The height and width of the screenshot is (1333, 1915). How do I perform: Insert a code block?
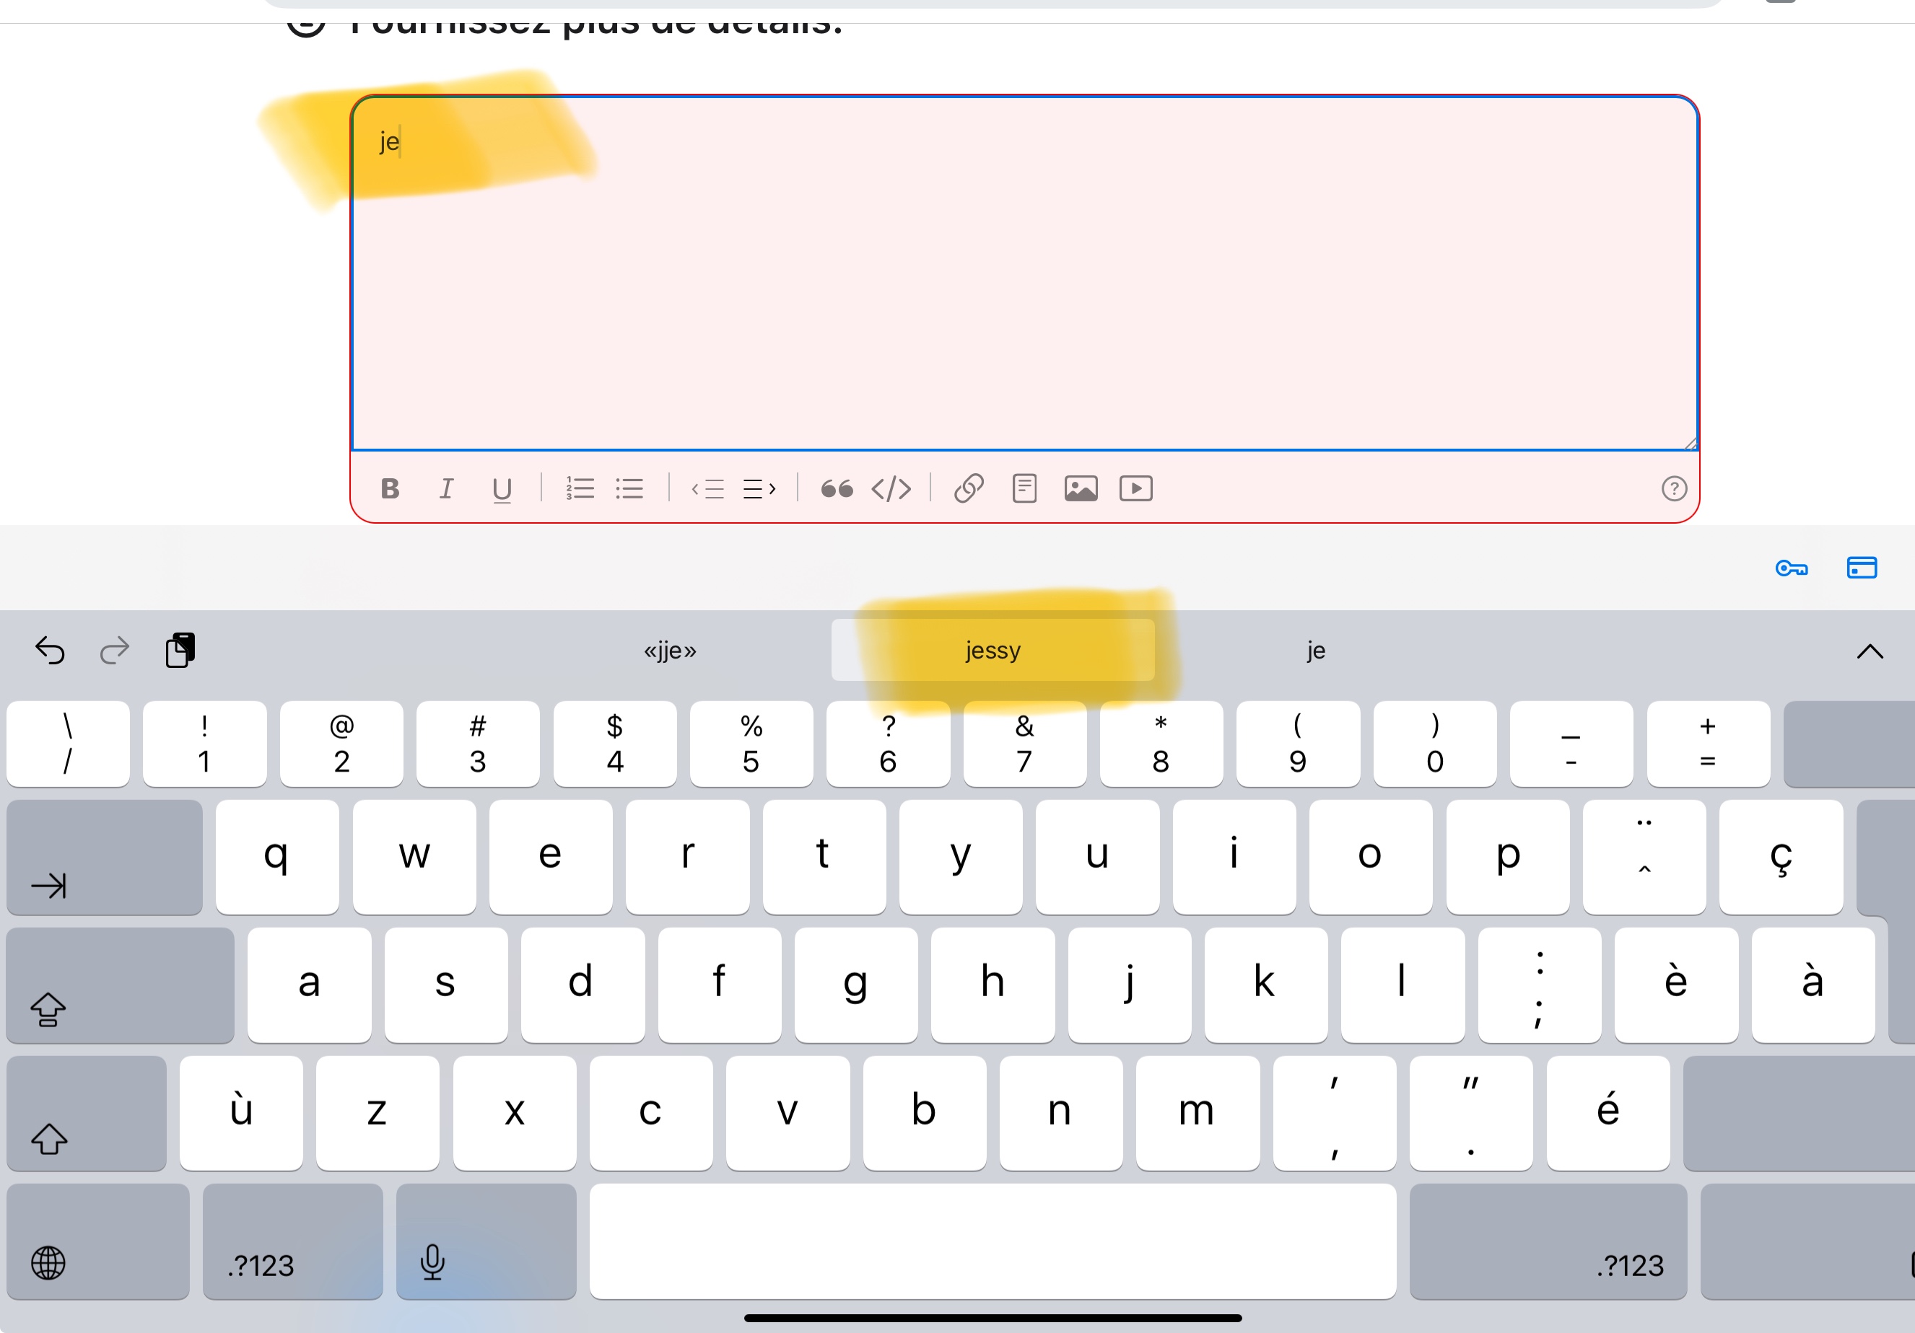pyautogui.click(x=891, y=488)
